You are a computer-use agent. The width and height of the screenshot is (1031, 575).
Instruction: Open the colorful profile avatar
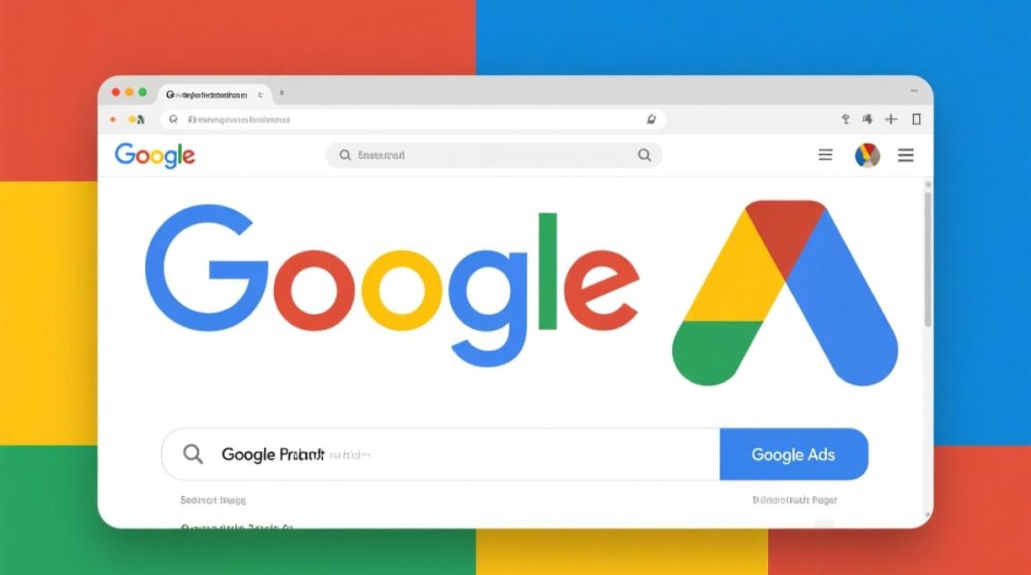[x=868, y=156]
